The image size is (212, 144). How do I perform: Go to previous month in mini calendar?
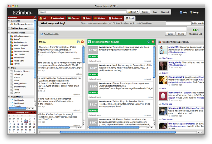click(12, 112)
